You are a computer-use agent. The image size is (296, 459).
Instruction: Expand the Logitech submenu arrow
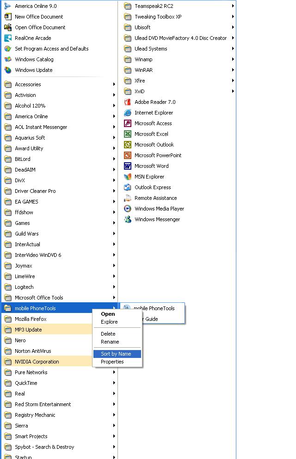click(x=114, y=287)
